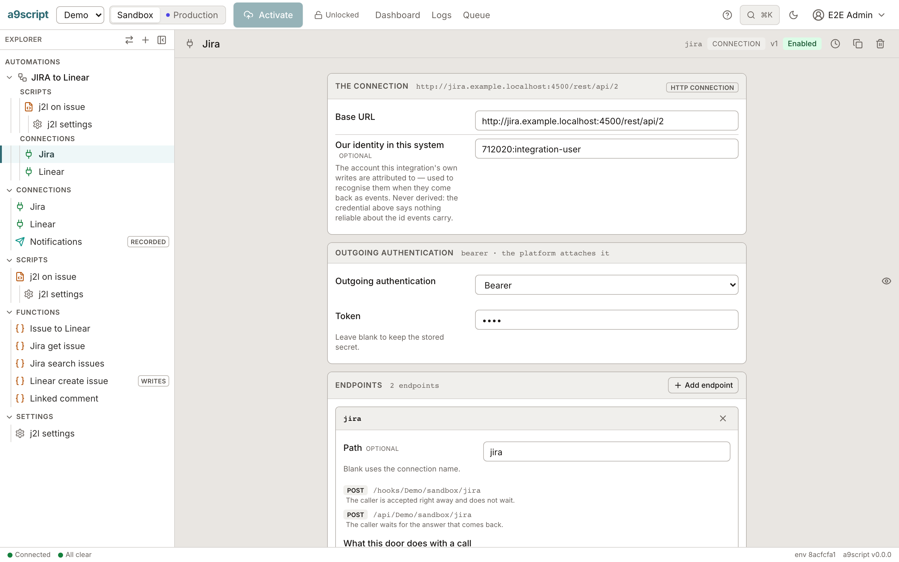
Task: Click the plug icon beside Jira title
Action: (190, 44)
